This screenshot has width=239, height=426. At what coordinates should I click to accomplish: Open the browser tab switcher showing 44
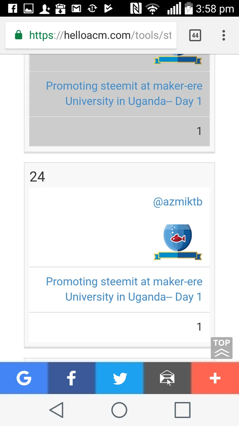pos(195,35)
